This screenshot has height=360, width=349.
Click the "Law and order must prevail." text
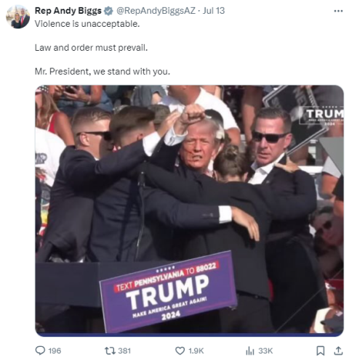[x=91, y=48]
